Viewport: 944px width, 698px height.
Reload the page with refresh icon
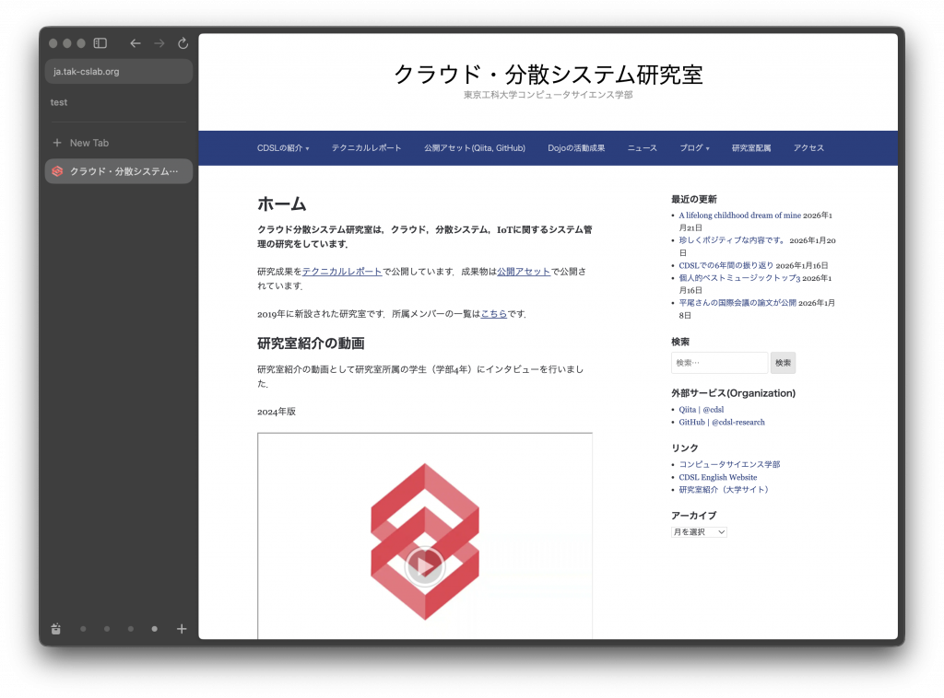(x=183, y=43)
